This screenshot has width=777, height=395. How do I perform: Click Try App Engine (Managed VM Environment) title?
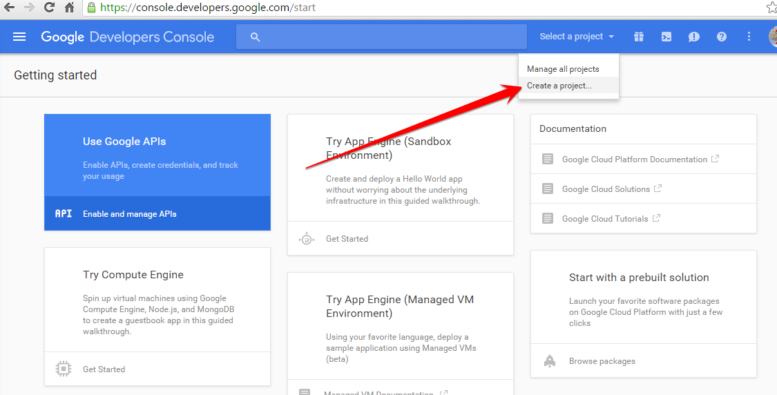pyautogui.click(x=400, y=307)
